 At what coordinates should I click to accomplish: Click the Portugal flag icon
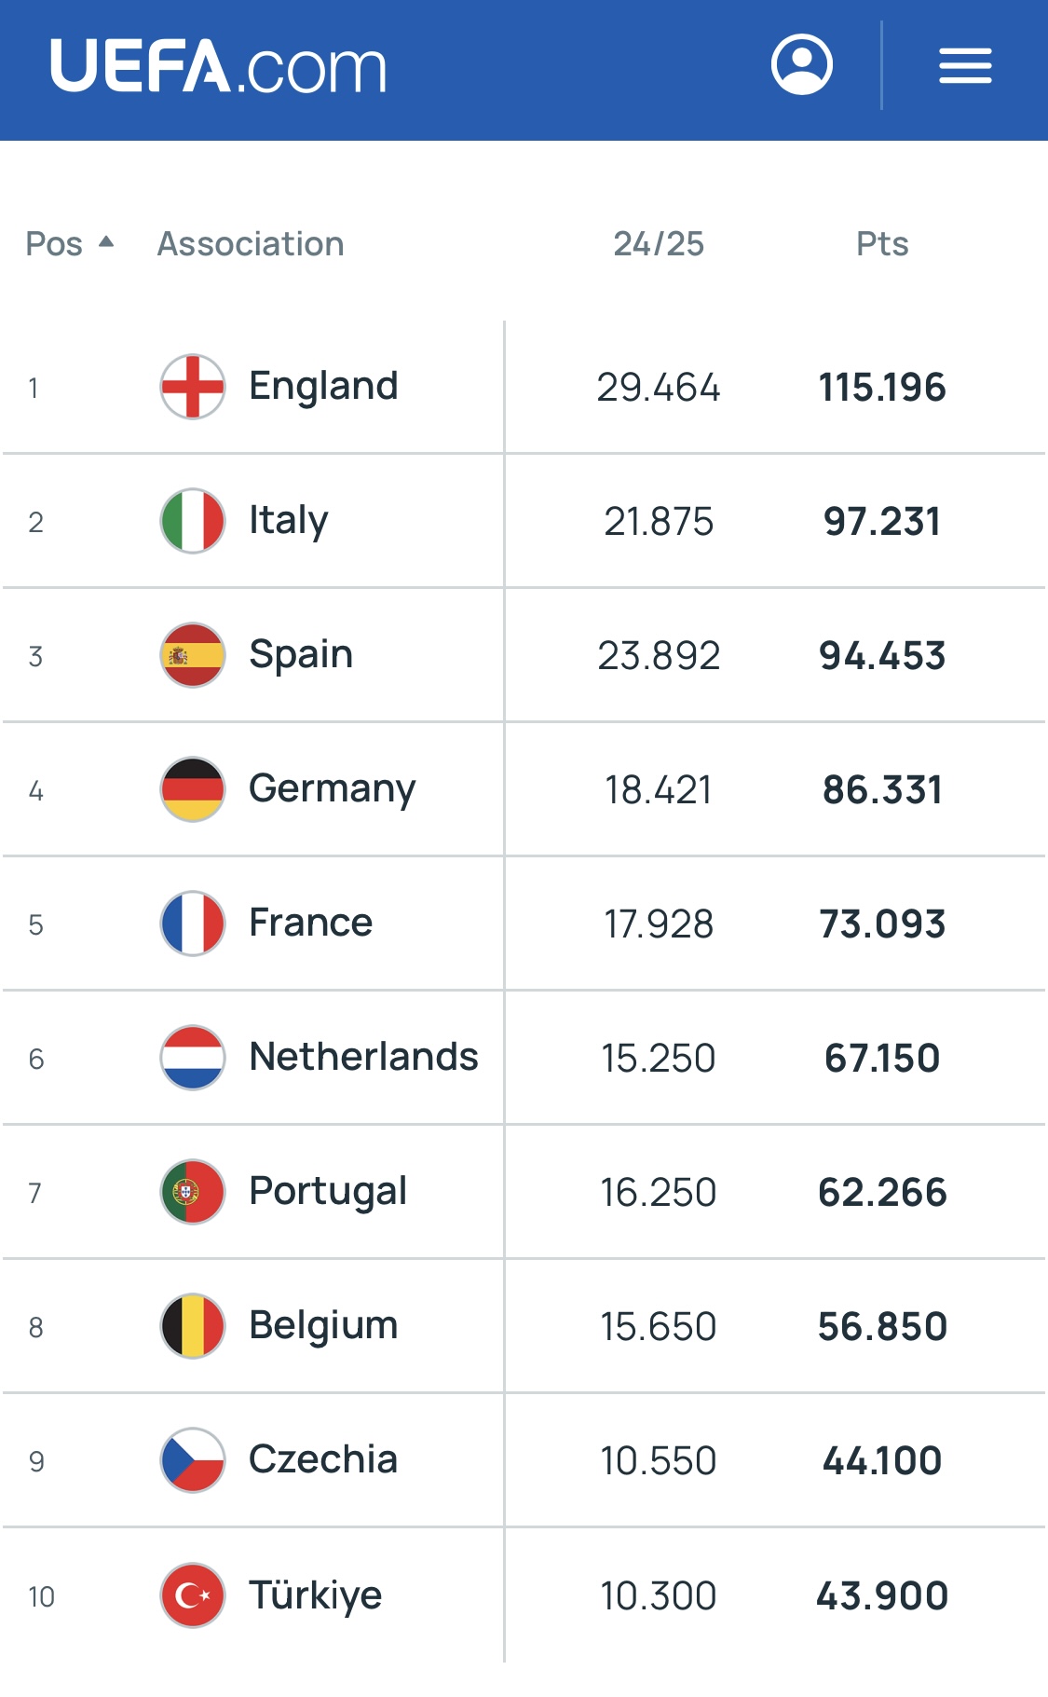pos(193,1192)
